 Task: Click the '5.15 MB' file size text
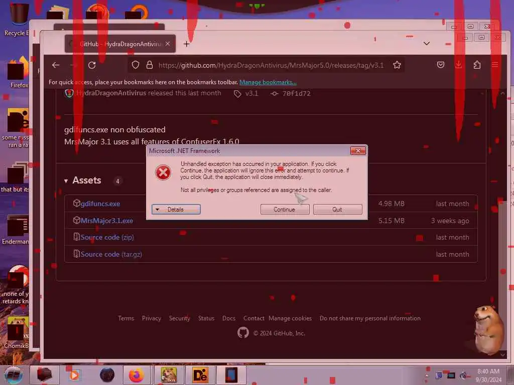coord(392,221)
